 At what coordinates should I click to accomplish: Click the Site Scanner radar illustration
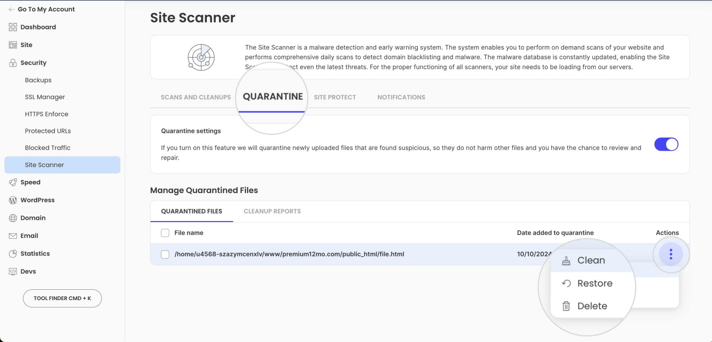pyautogui.click(x=201, y=57)
